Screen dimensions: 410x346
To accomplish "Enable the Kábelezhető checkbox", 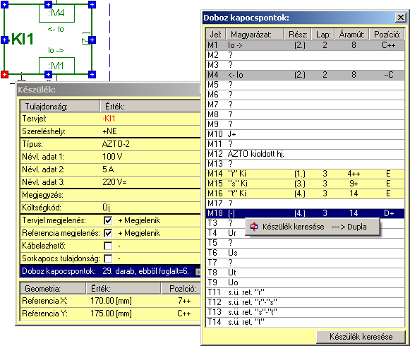I will [x=108, y=246].
